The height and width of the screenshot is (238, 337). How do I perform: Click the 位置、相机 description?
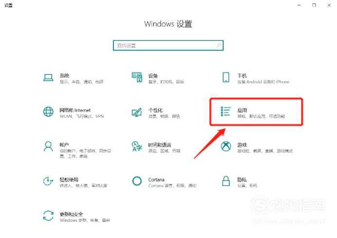coord(247,185)
